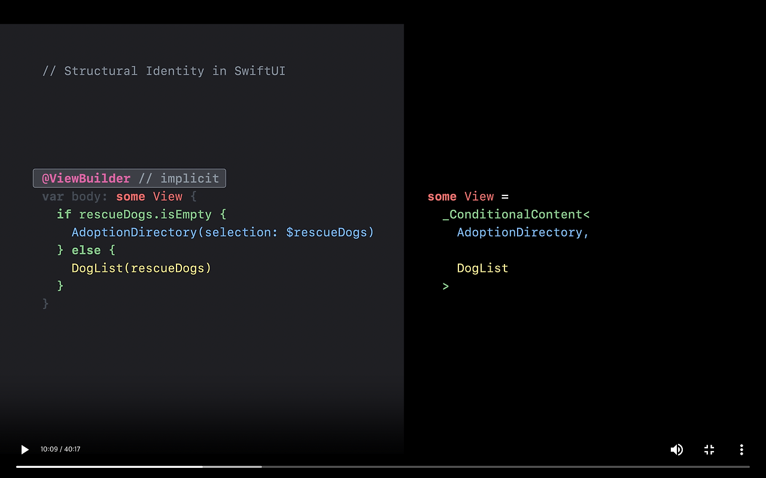Mute the video volume speaker icon
The width and height of the screenshot is (766, 478).
pos(677,449)
